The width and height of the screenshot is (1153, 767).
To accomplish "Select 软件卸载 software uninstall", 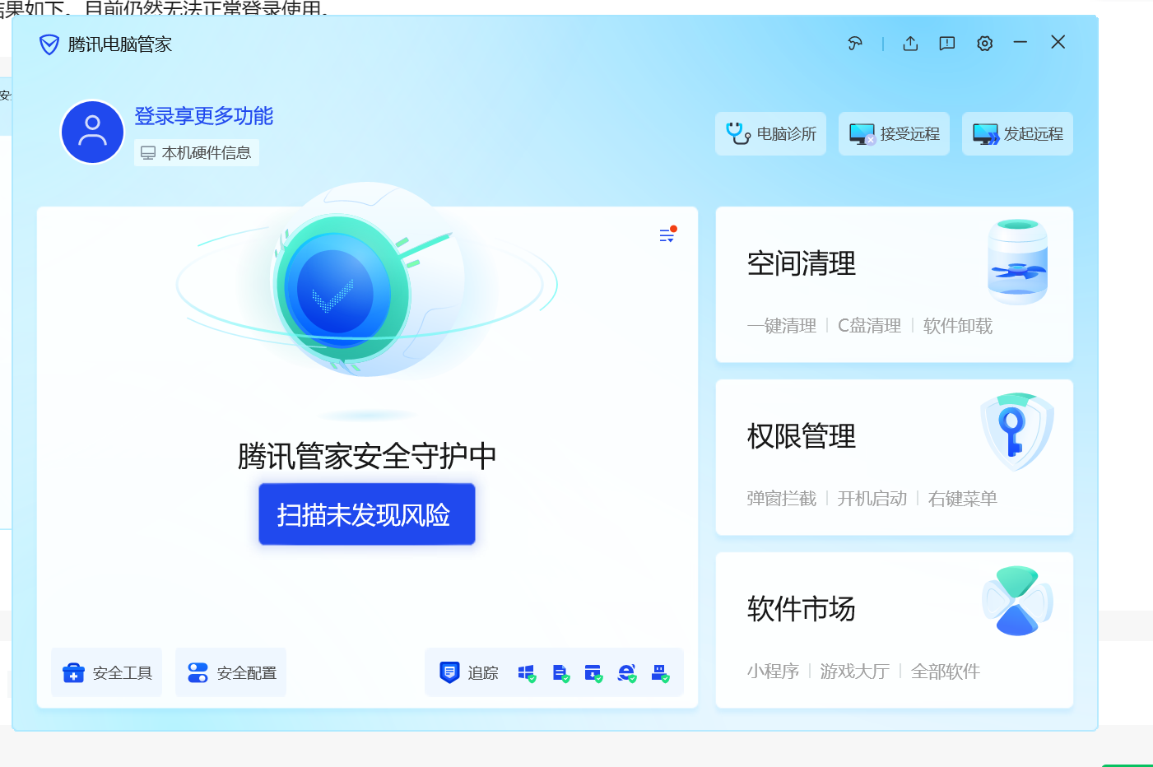I will tap(958, 326).
